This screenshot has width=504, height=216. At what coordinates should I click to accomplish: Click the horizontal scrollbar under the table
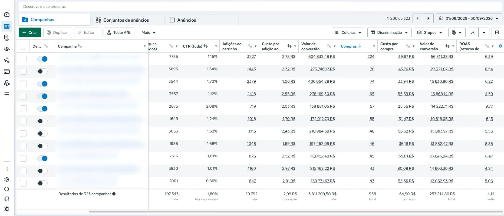pyautogui.click(x=296, y=211)
